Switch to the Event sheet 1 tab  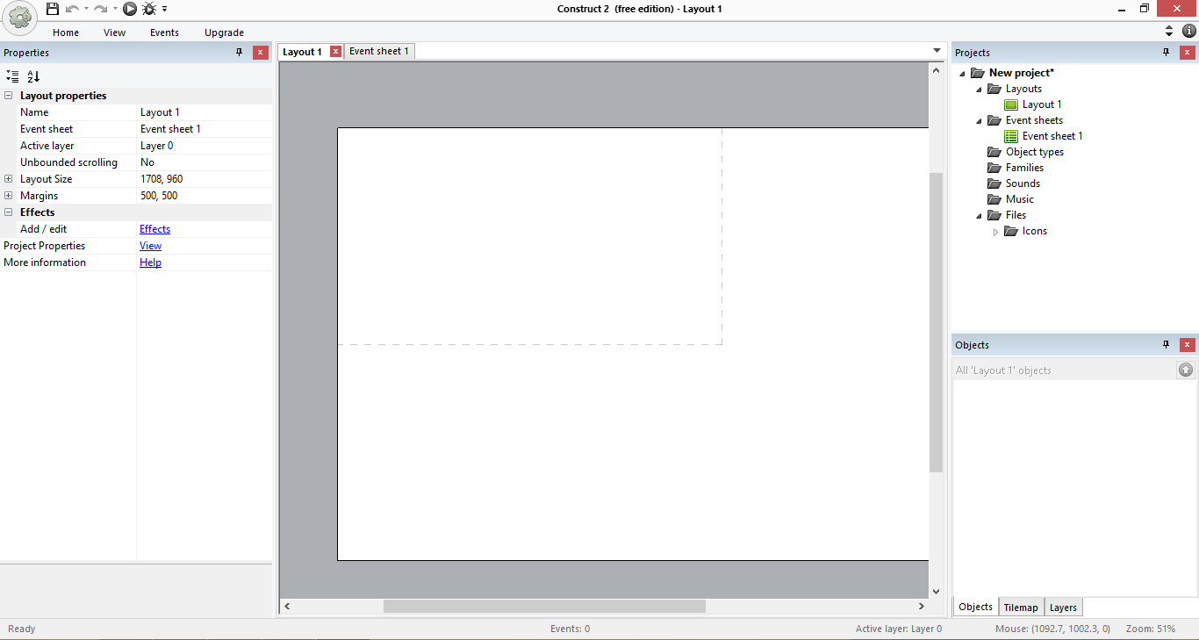click(x=378, y=51)
